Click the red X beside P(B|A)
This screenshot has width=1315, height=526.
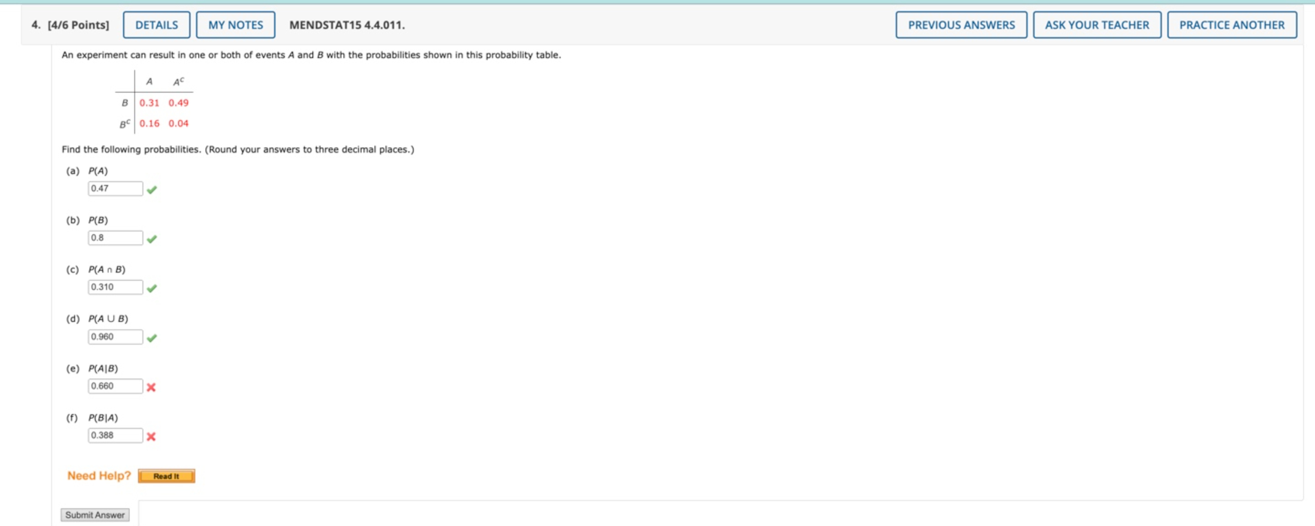click(151, 437)
